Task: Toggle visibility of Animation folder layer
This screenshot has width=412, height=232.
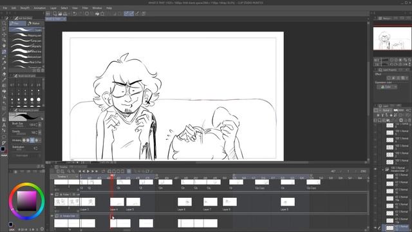Action: pos(375,169)
